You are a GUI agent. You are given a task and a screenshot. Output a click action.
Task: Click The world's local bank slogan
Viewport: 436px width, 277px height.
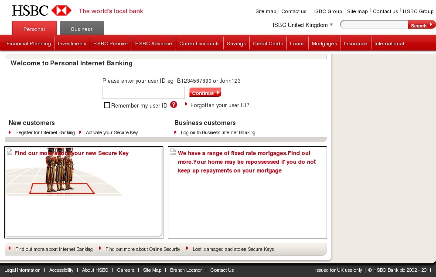point(111,11)
